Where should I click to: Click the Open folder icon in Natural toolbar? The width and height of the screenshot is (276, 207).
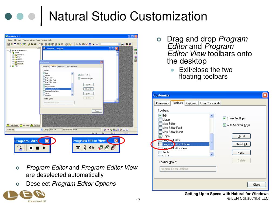point(29,44)
